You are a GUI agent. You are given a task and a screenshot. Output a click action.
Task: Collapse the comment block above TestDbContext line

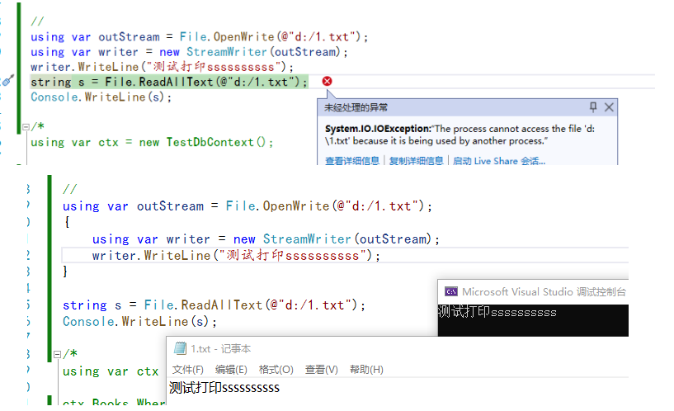pos(24,126)
